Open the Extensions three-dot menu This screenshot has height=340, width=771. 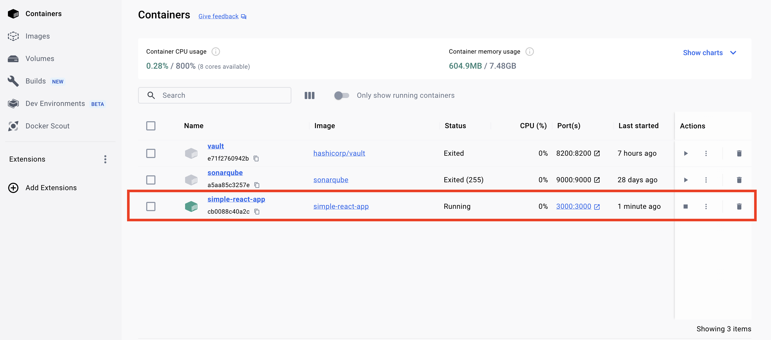[105, 159]
